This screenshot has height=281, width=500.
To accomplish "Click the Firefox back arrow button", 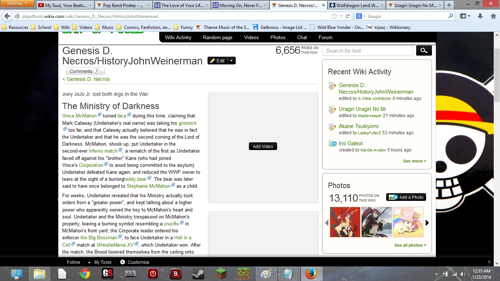I will point(7,16).
